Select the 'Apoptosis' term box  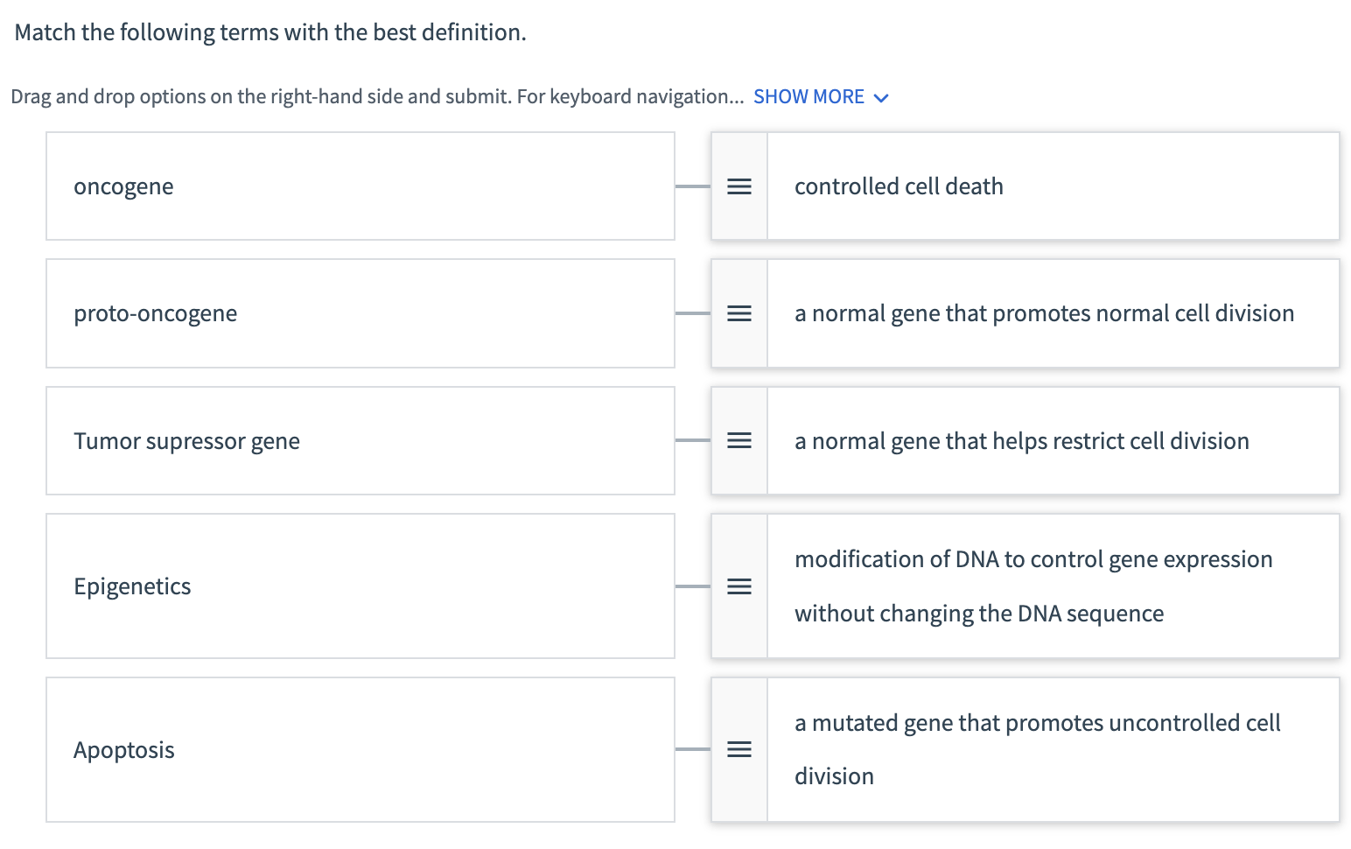(x=360, y=749)
